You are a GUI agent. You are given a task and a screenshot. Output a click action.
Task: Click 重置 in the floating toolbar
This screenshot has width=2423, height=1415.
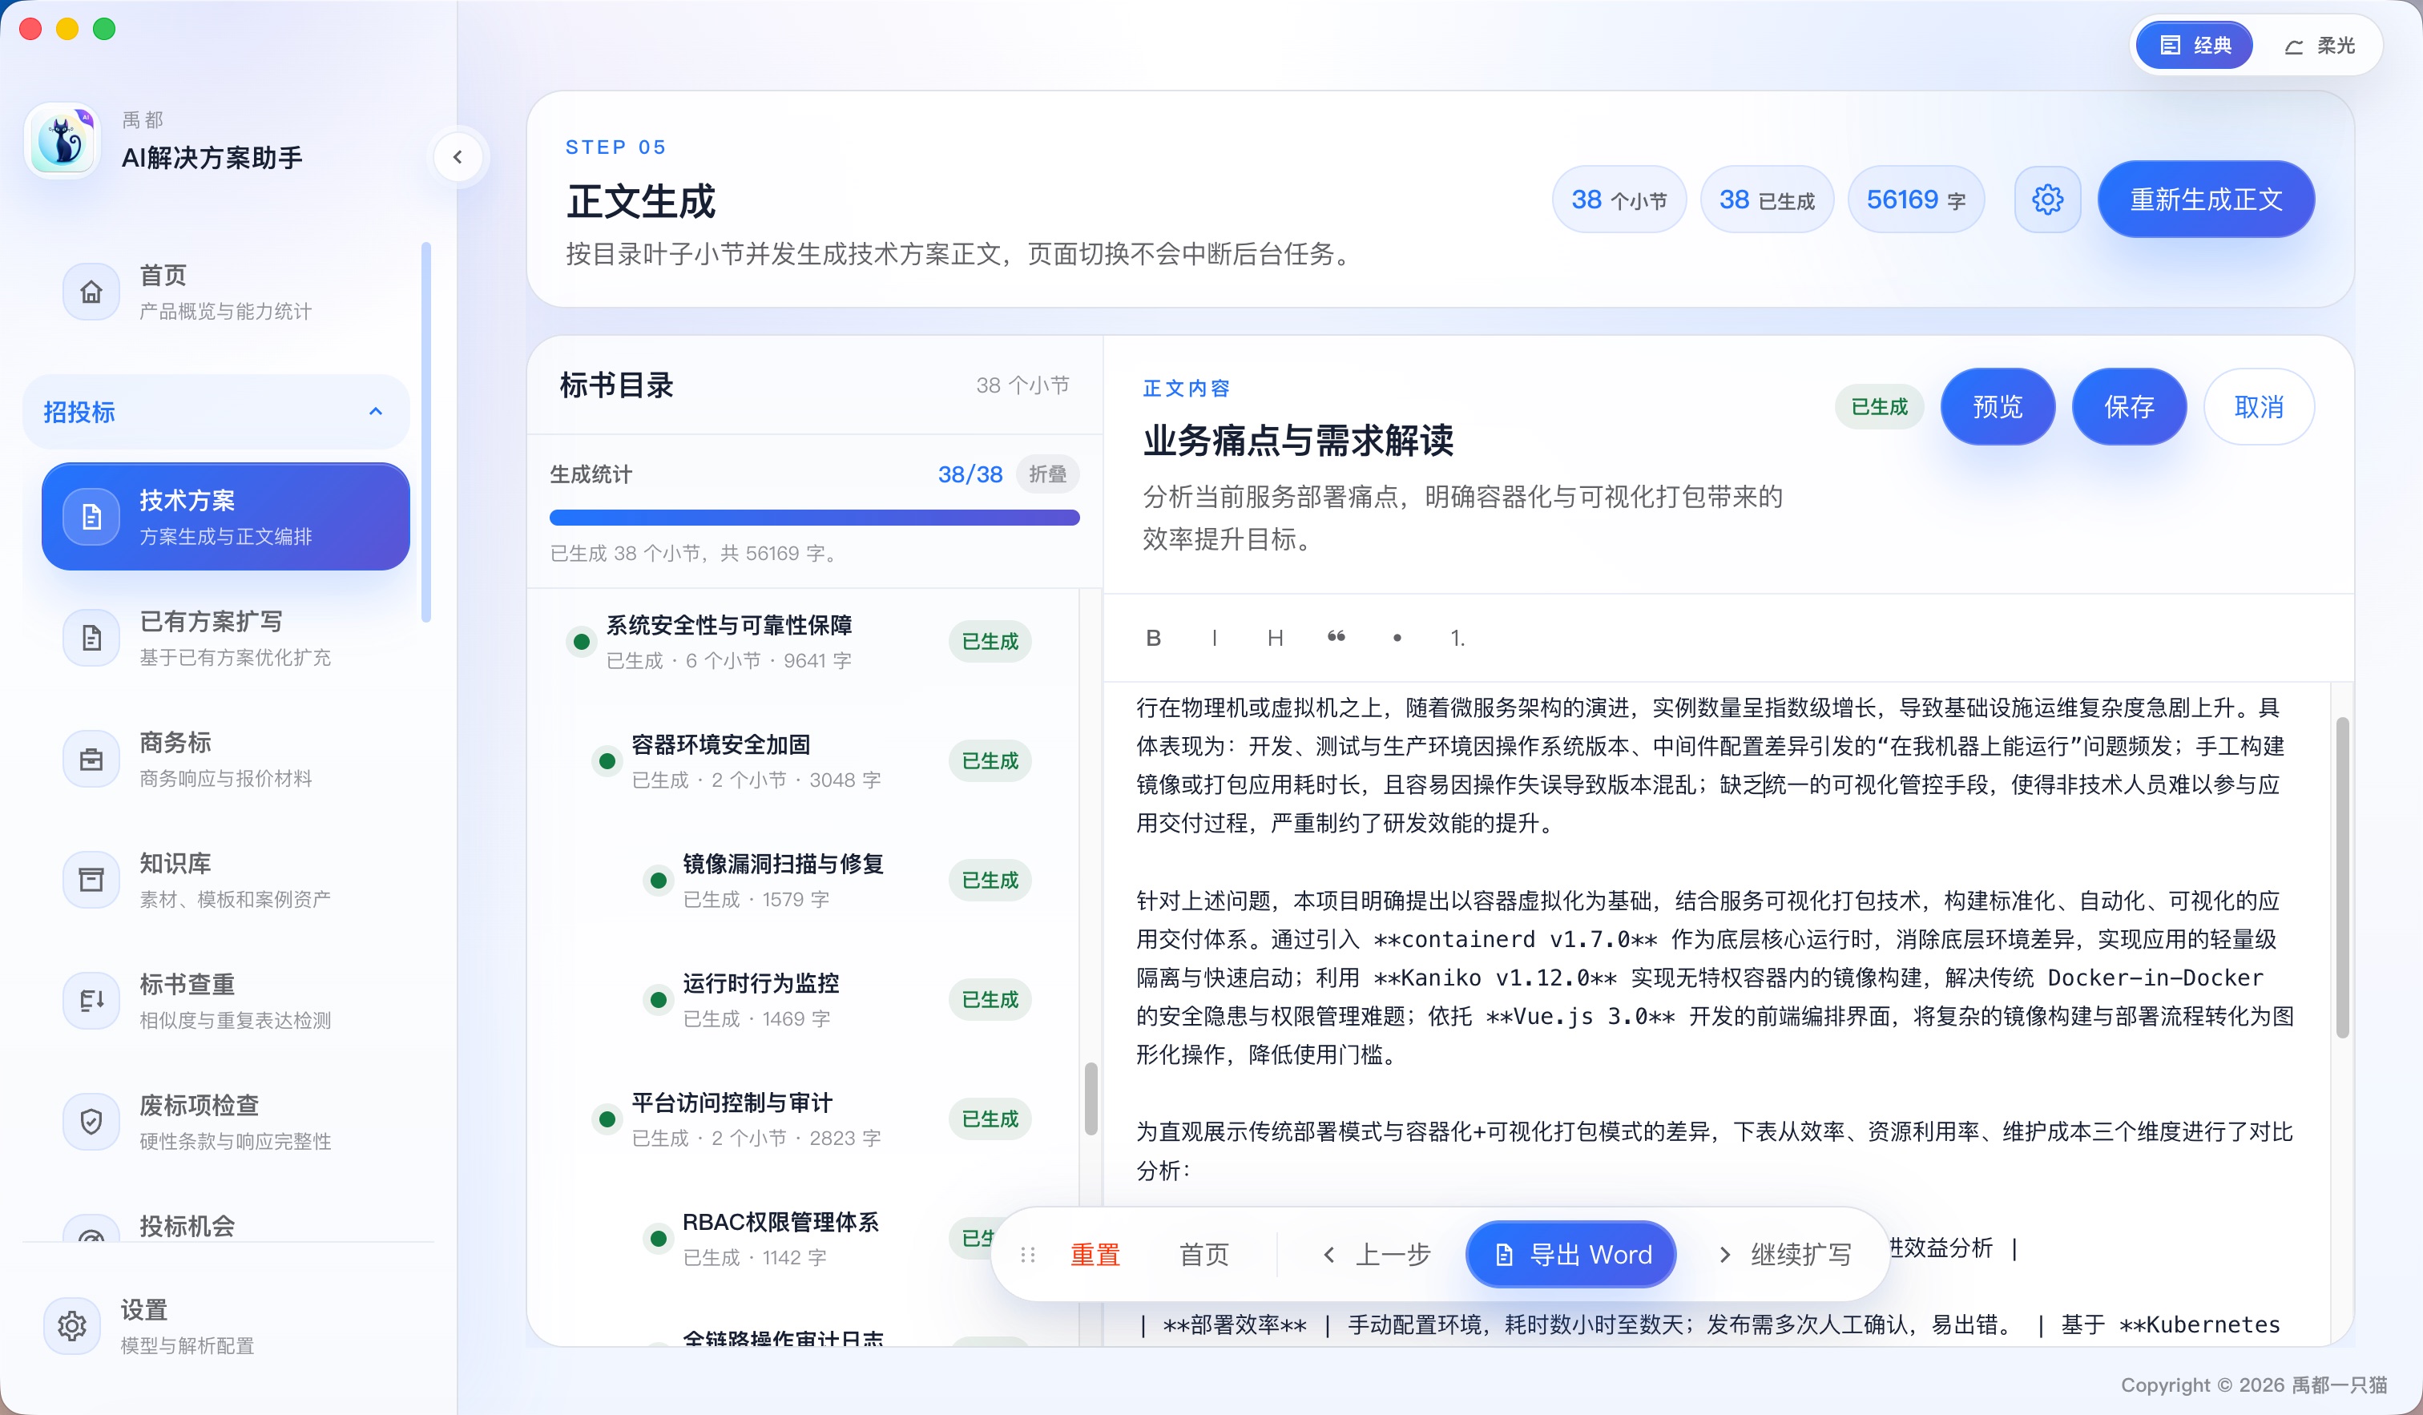click(1095, 1255)
